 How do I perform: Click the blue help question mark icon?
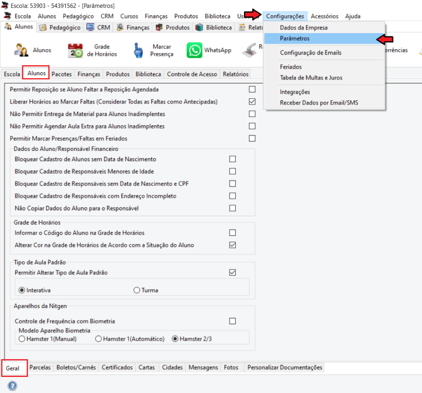pyautogui.click(x=12, y=386)
